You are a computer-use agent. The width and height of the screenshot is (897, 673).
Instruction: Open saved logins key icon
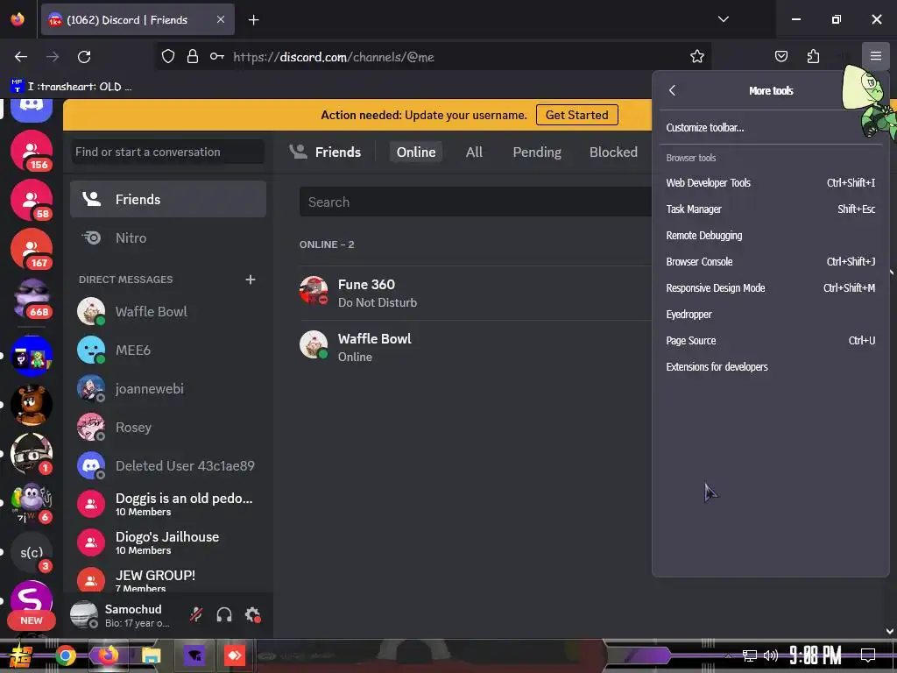(x=217, y=56)
